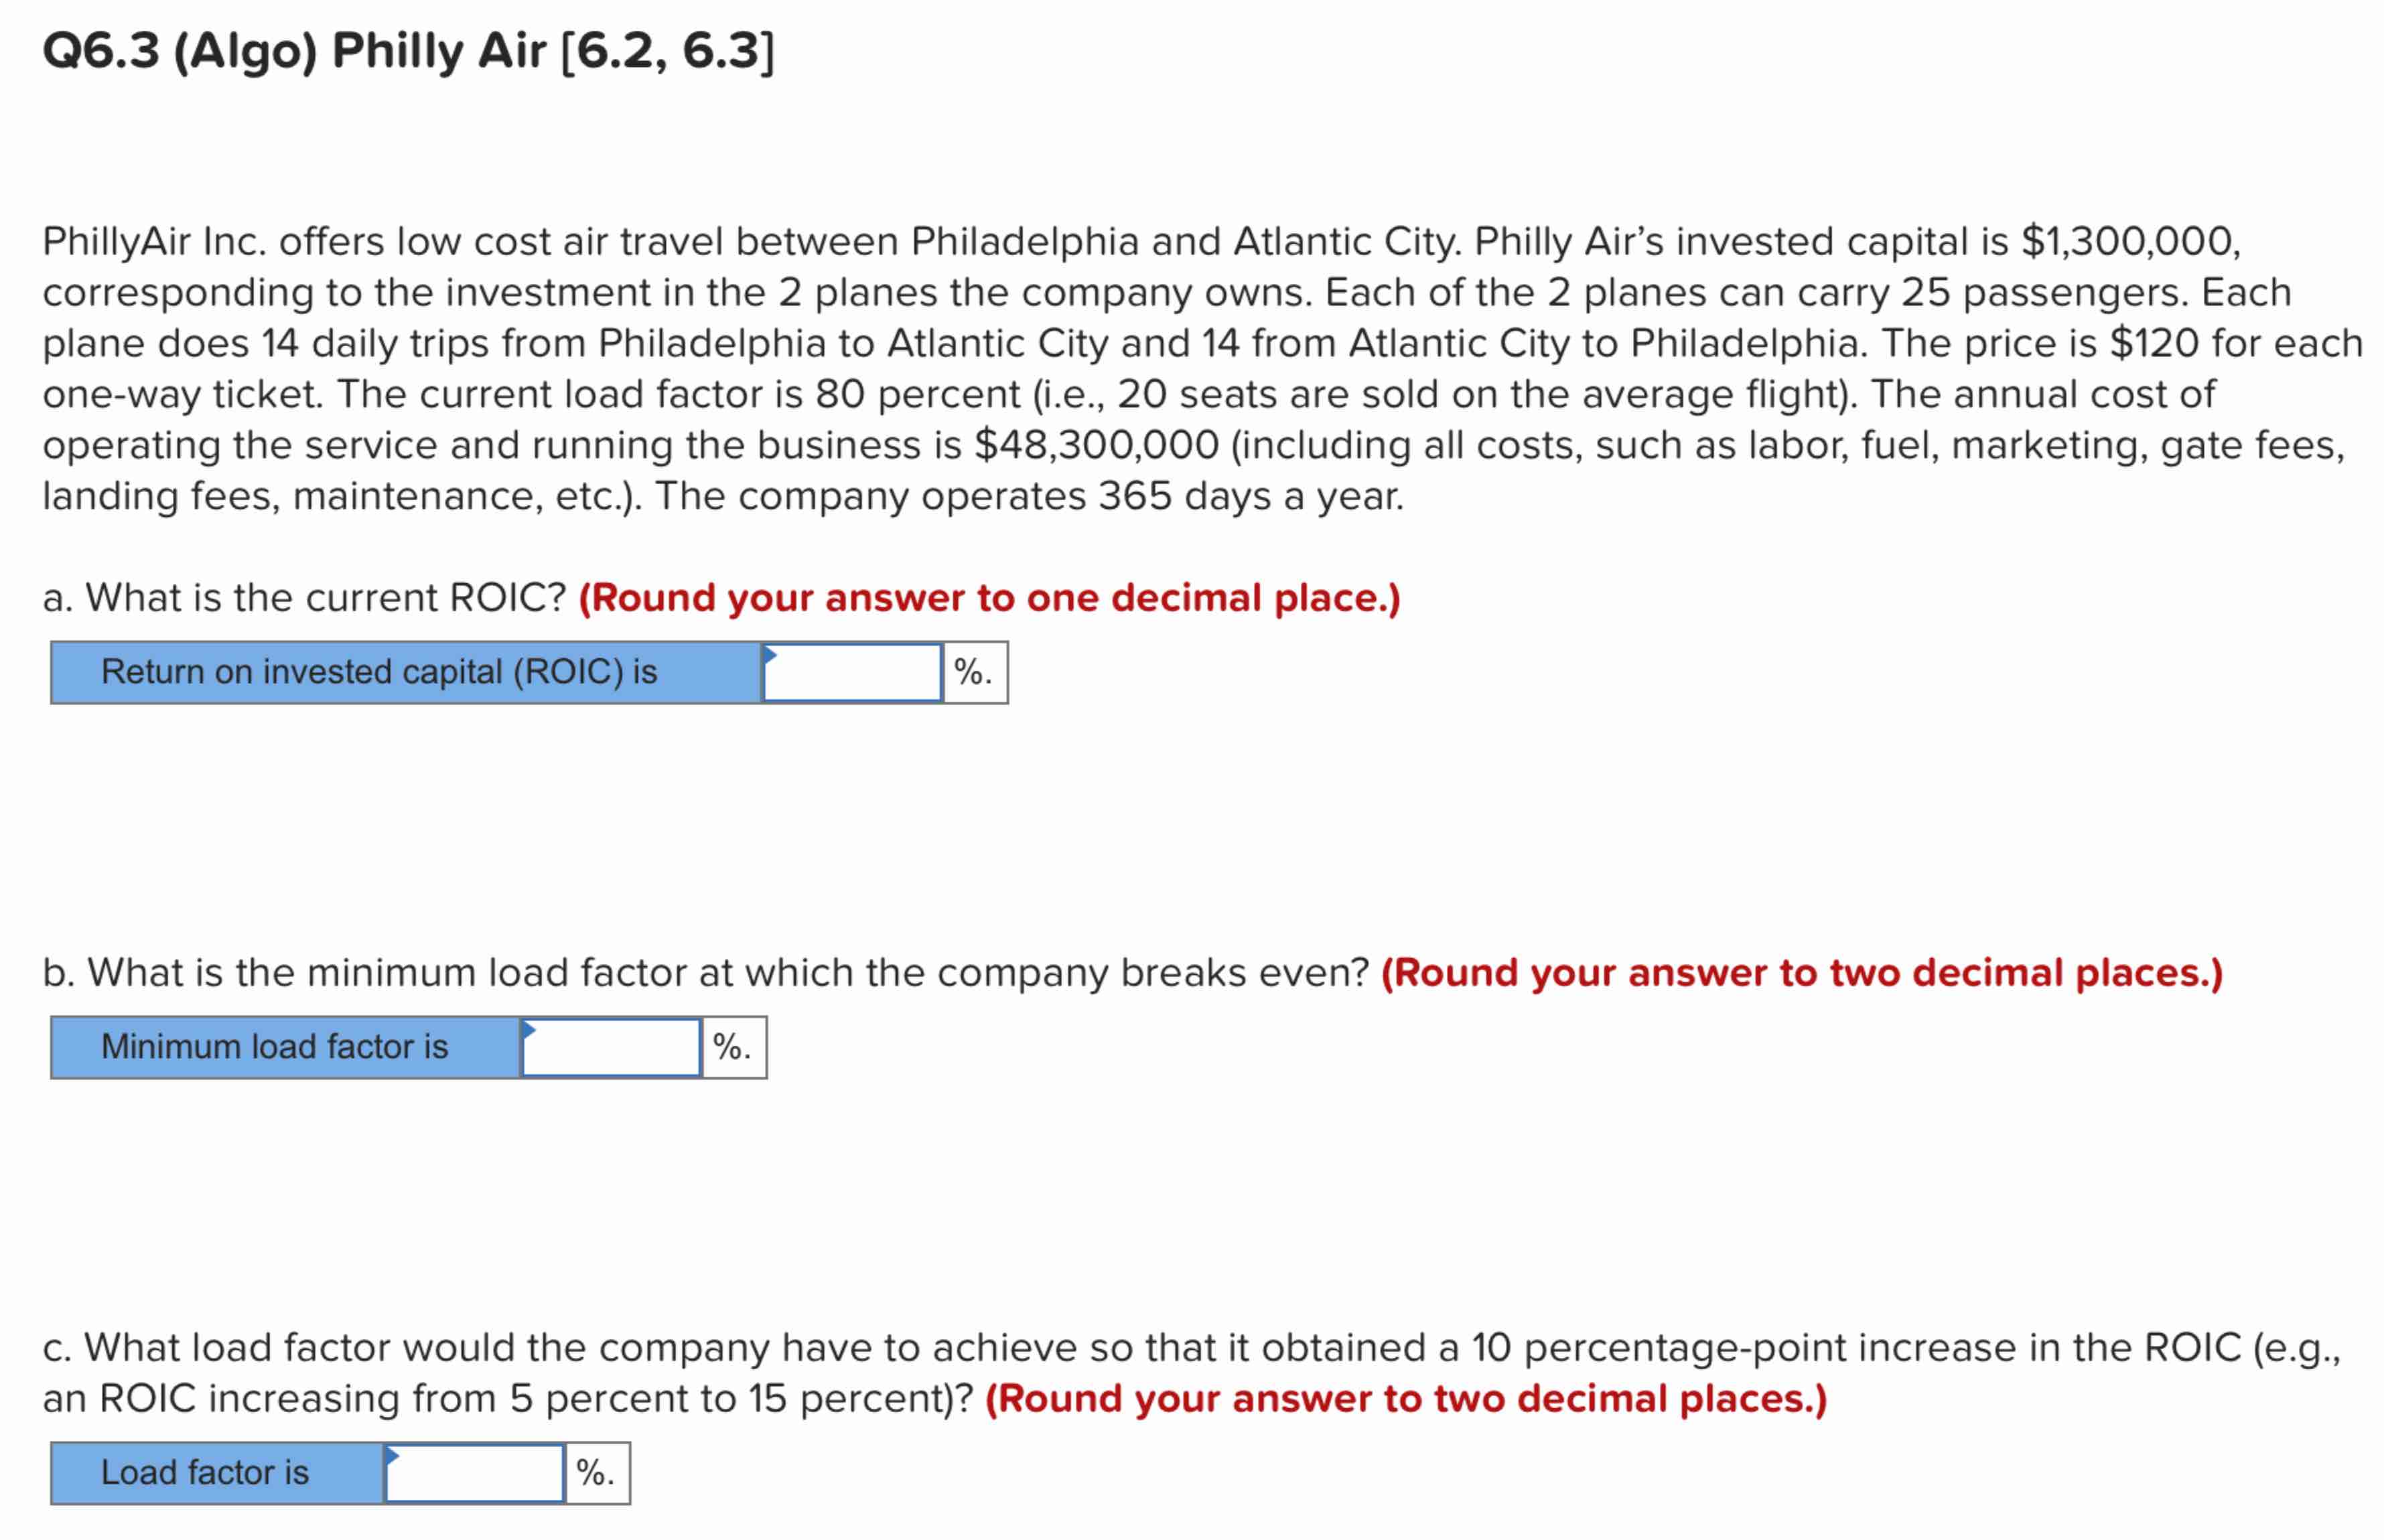This screenshot has height=1540, width=2384.
Task: Click question b about breakeven load factor
Action: pos(700,971)
